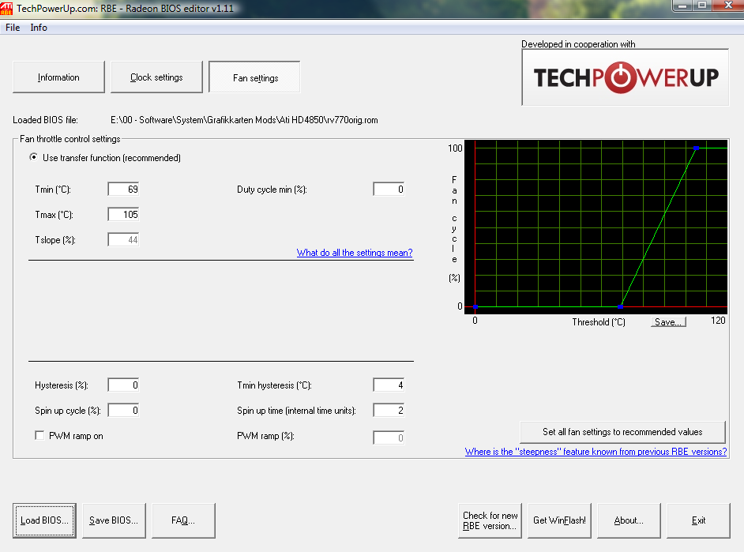Click the RBE app icon in title bar
Viewport: 744px width, 552px height.
(6, 8)
